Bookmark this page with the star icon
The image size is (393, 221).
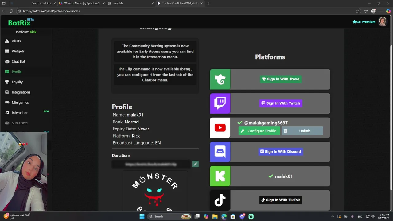pyautogui.click(x=357, y=11)
